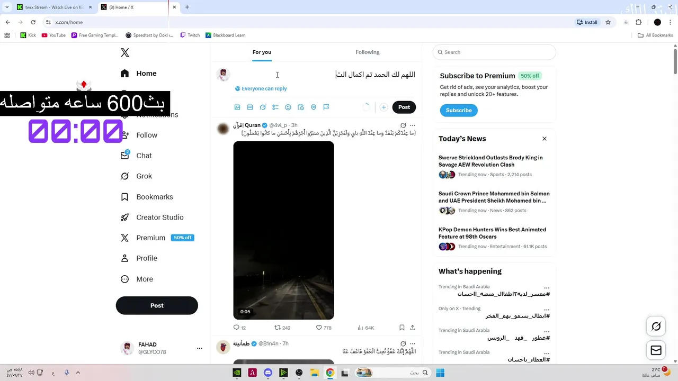This screenshot has width=678, height=381.
Task: Open options for معسر_لديه٢اطفال trend
Action: pos(547,288)
